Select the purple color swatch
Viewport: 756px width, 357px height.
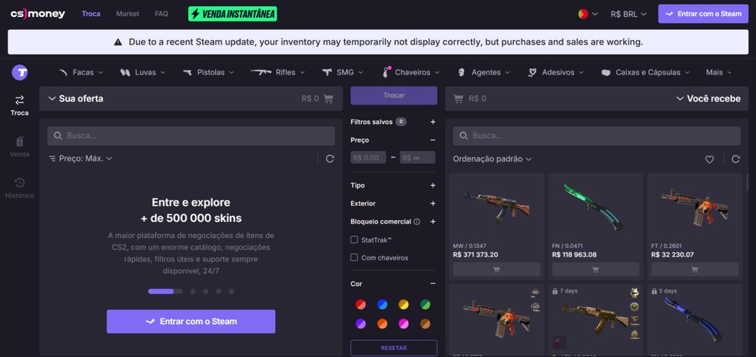pos(360,324)
